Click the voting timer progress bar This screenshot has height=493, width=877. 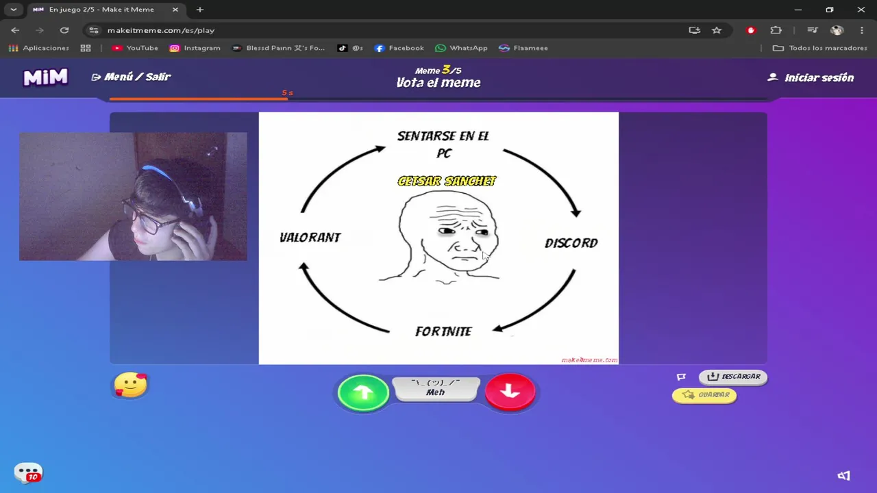click(x=438, y=99)
